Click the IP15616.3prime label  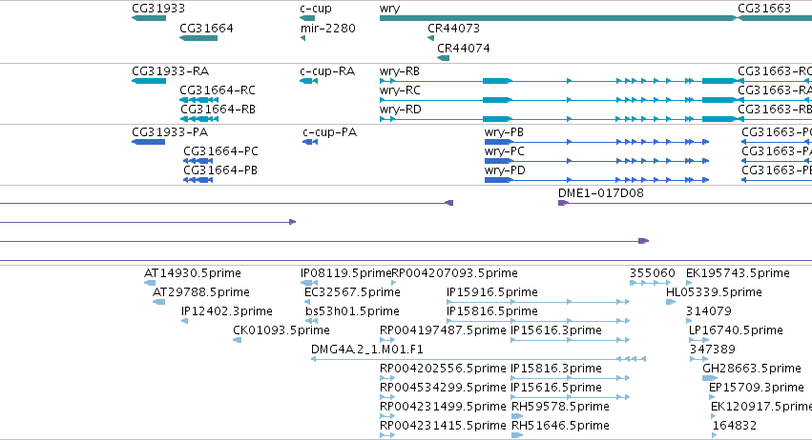(x=556, y=330)
